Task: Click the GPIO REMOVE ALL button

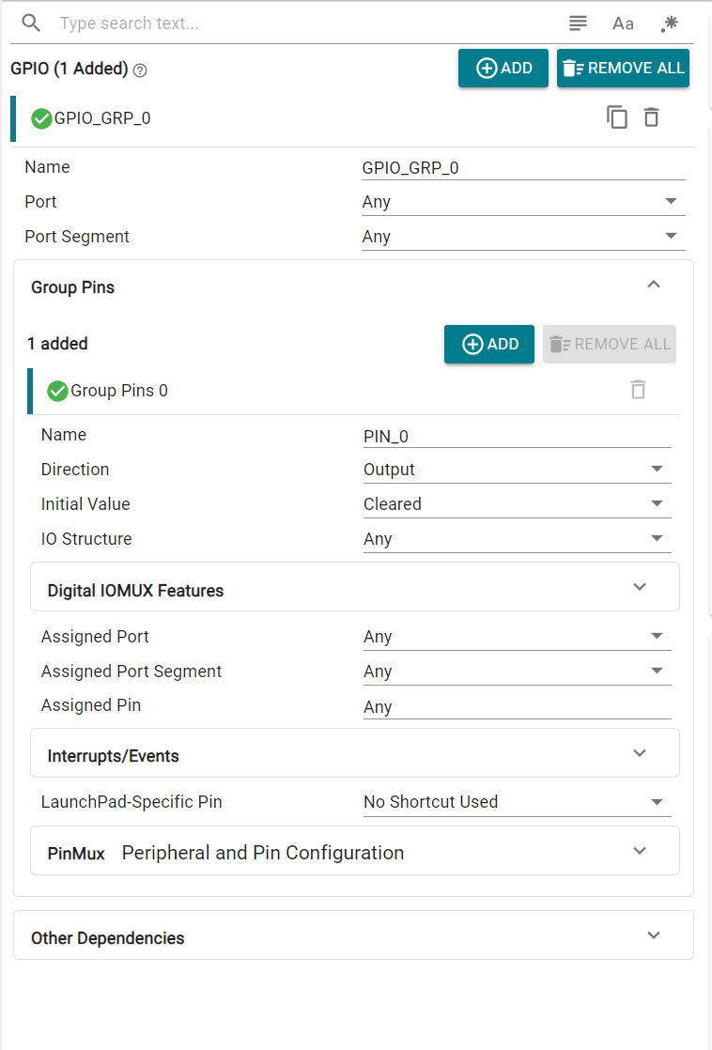Action: point(623,69)
